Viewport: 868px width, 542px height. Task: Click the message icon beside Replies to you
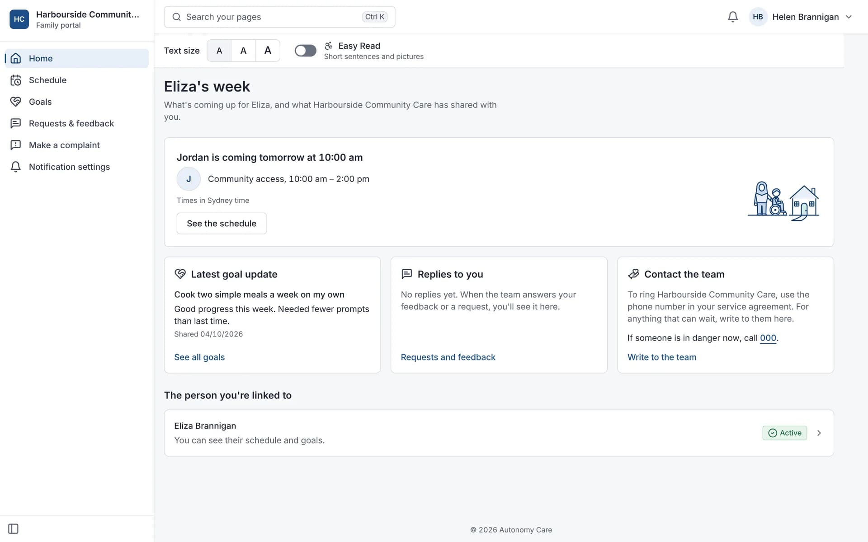pyautogui.click(x=406, y=274)
